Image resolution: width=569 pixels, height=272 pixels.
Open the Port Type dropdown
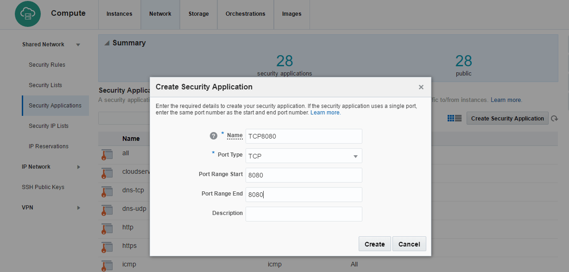[x=356, y=156]
